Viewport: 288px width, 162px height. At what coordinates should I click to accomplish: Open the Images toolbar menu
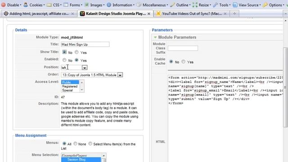[94, 5]
